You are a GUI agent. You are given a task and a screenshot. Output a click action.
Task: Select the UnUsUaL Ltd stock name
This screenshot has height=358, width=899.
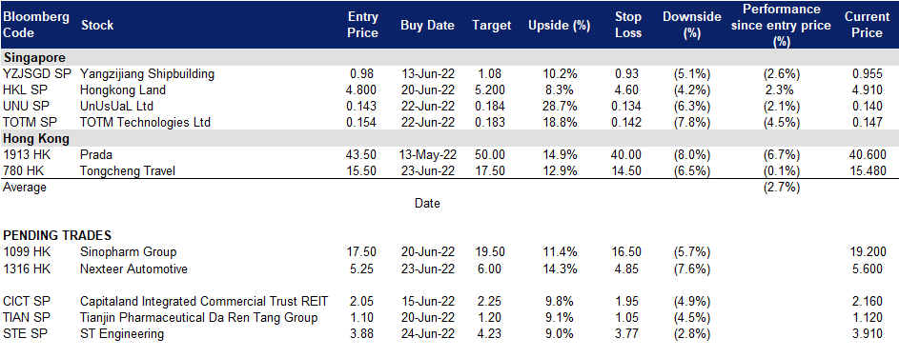(x=117, y=106)
